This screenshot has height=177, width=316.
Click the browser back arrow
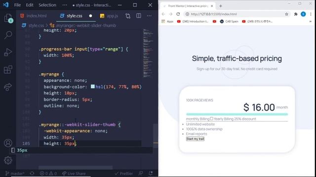point(163,14)
